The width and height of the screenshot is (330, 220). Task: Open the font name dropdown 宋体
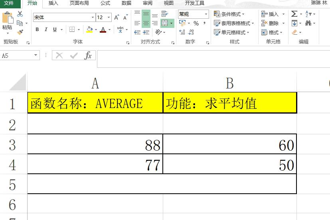coord(93,18)
